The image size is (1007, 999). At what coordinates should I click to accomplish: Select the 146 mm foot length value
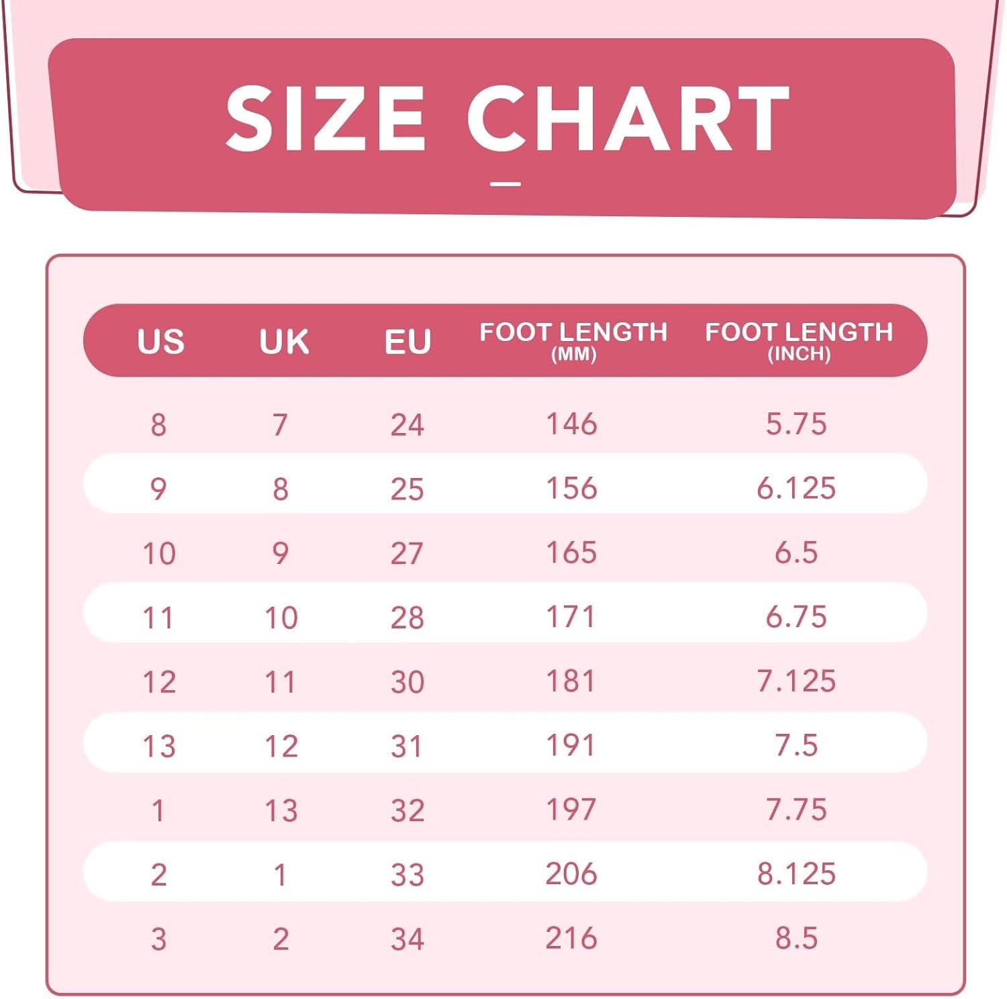(571, 424)
